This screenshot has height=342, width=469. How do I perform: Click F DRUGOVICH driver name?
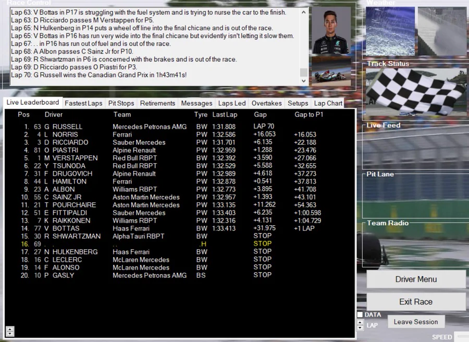click(68, 174)
